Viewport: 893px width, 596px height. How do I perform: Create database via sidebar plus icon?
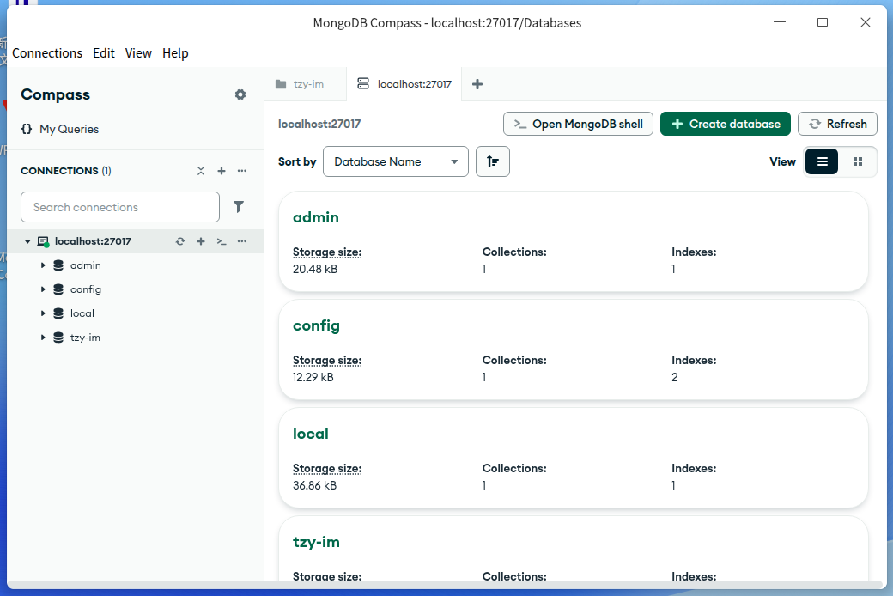(x=201, y=241)
